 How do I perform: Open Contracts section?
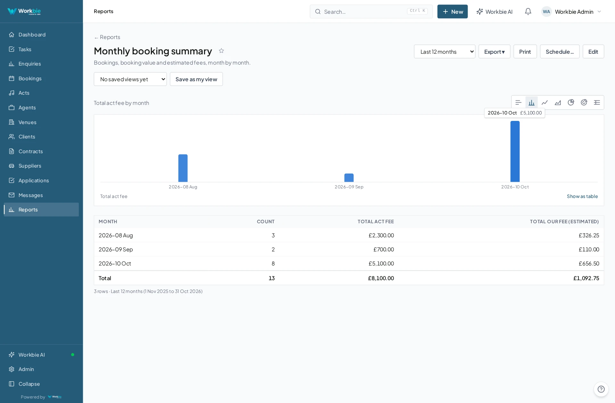click(x=41, y=151)
